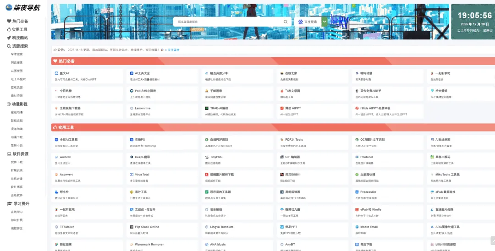The width and height of the screenshot is (495, 251).
Task: Open the Lingva Translate card
Action: (x=237, y=229)
